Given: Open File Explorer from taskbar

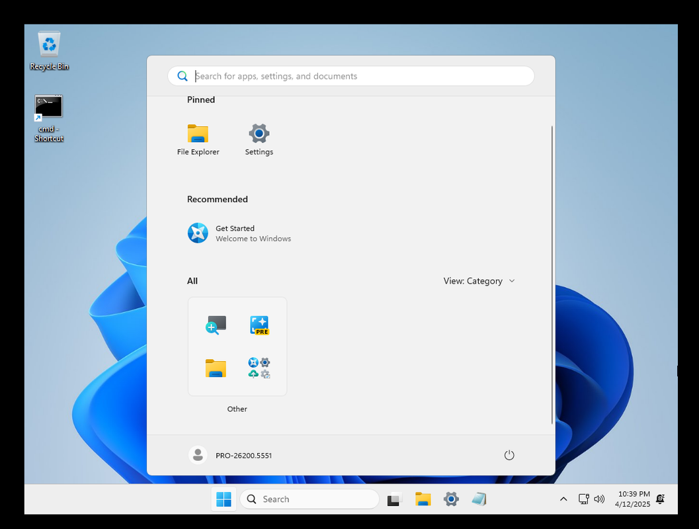Looking at the screenshot, I should pos(423,499).
